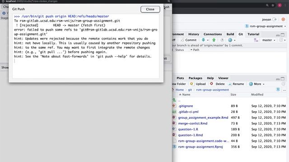289x162 pixels.
Task: Open the Git commit history clock icon
Action: 222,40
